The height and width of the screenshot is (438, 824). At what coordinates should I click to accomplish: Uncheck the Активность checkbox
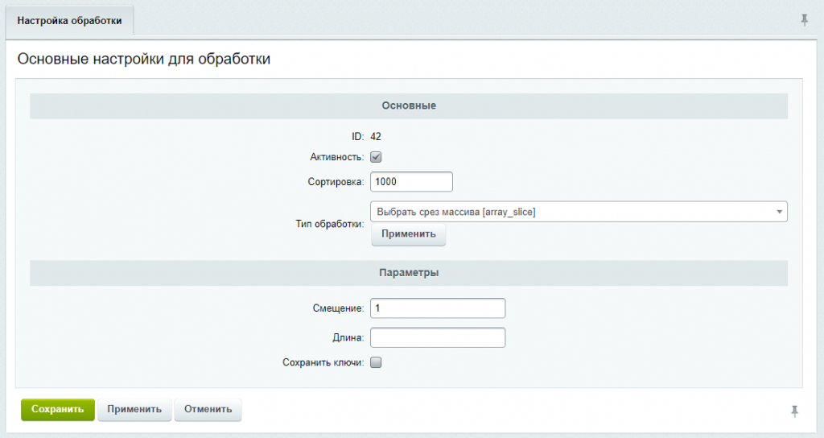[x=376, y=157]
